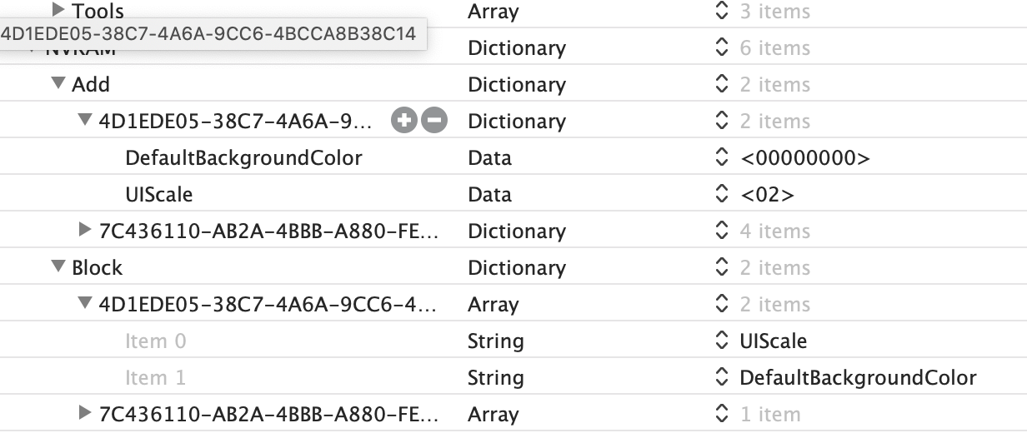Click the <02> data value

click(767, 195)
